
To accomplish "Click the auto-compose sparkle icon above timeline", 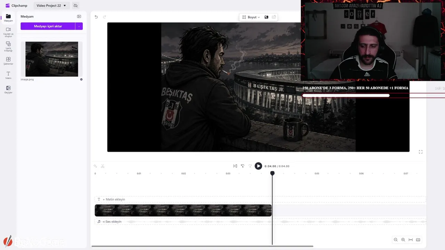I will pos(95,166).
